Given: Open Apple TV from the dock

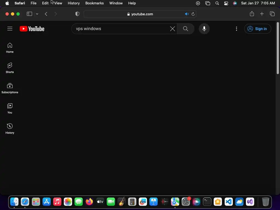Looking at the screenshot, I should point(100,202).
